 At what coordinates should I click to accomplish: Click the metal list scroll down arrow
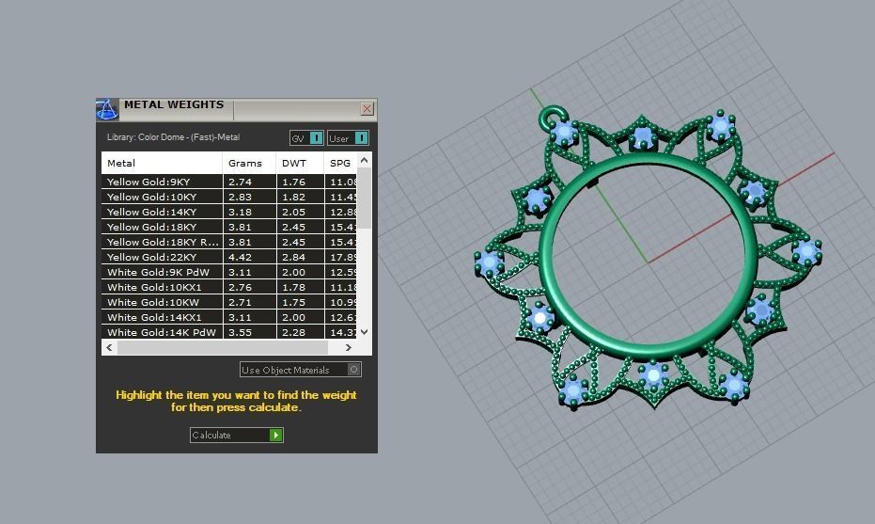coord(364,332)
